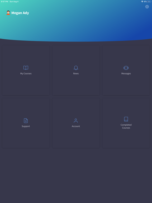Viewport: 152px width, 203px height.
Task: Click the My Courses label
Action: 26,73
